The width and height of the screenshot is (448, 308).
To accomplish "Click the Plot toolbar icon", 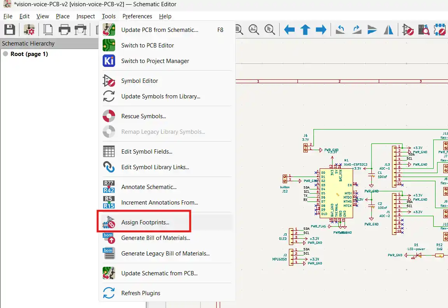I will click(80, 30).
